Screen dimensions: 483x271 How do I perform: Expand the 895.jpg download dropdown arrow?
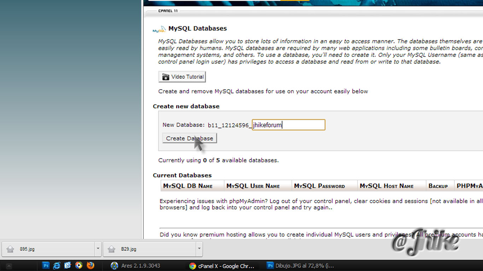pyautogui.click(x=98, y=249)
